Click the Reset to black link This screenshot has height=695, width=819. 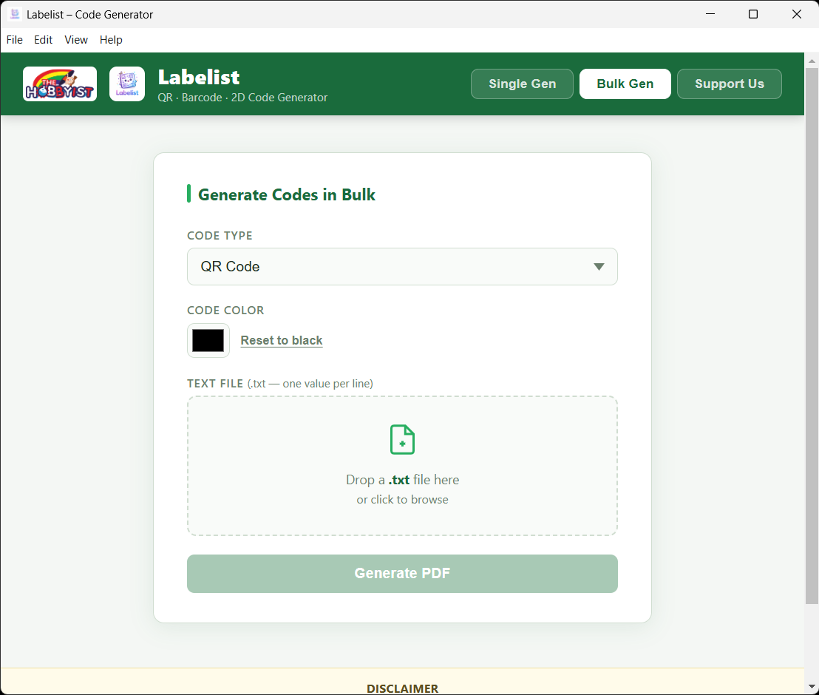coord(281,340)
